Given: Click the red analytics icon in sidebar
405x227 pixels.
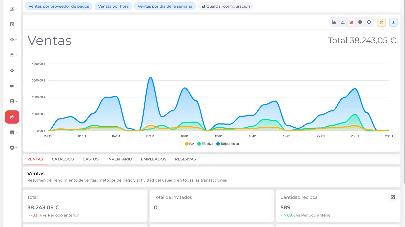Looking at the screenshot, I should [x=12, y=117].
